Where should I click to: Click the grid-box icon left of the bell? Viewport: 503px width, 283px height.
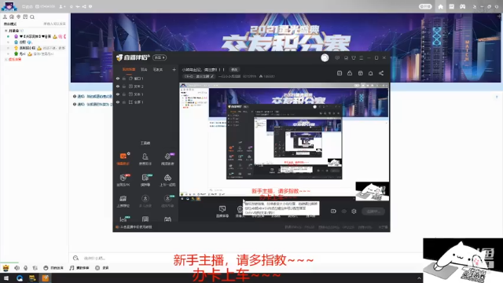[x=361, y=73]
